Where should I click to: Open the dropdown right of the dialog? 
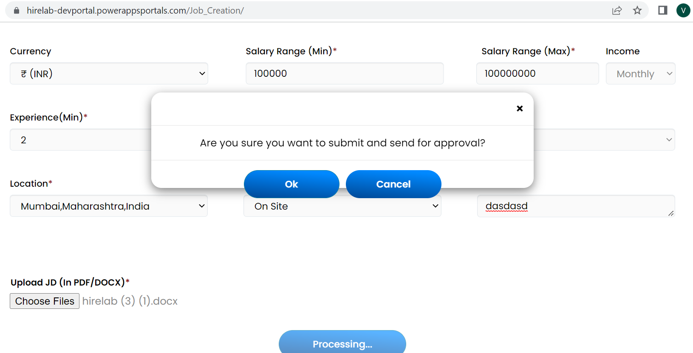point(604,140)
